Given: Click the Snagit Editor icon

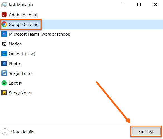Looking at the screenshot, I should (4, 73).
